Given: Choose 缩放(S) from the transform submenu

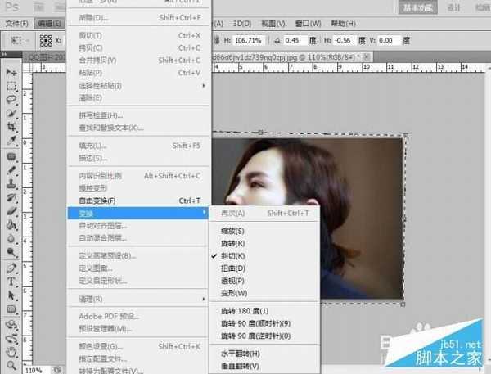Looking at the screenshot, I should [x=232, y=230].
